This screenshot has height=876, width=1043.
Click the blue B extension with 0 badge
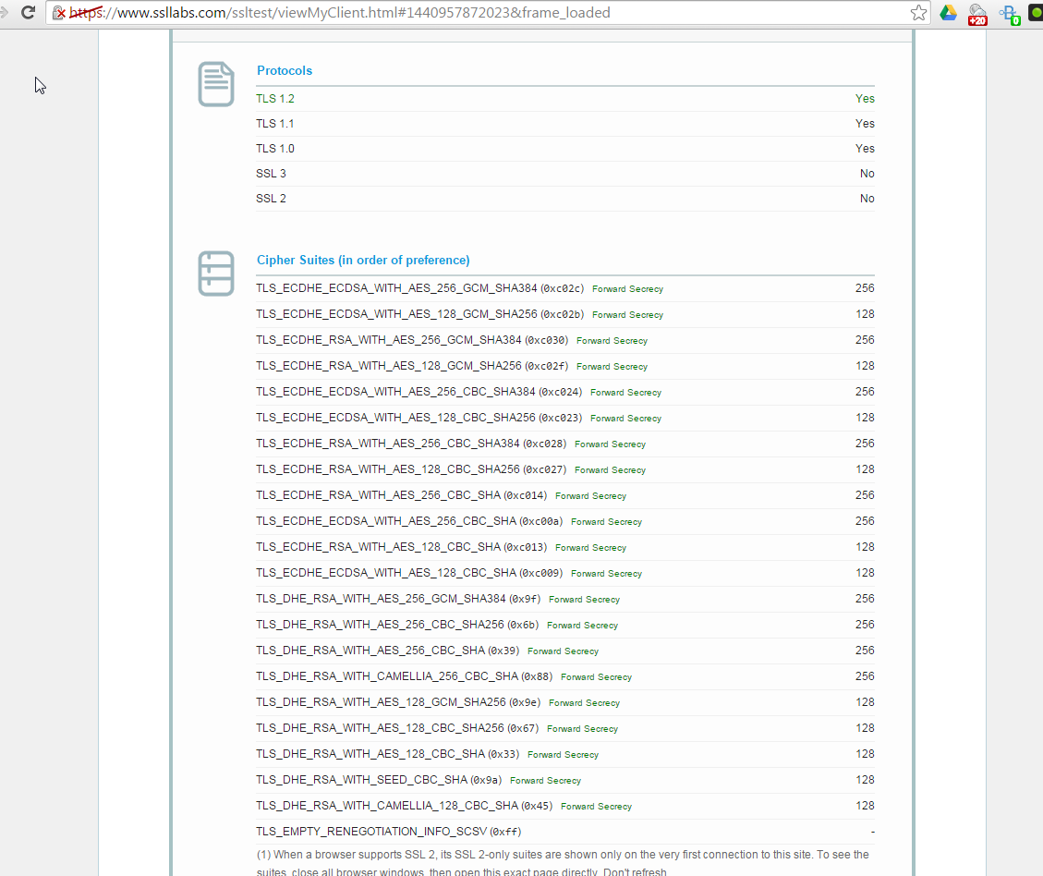[1008, 14]
